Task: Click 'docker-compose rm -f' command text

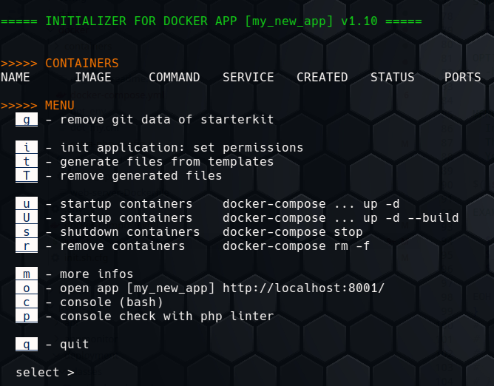Action: pos(296,246)
